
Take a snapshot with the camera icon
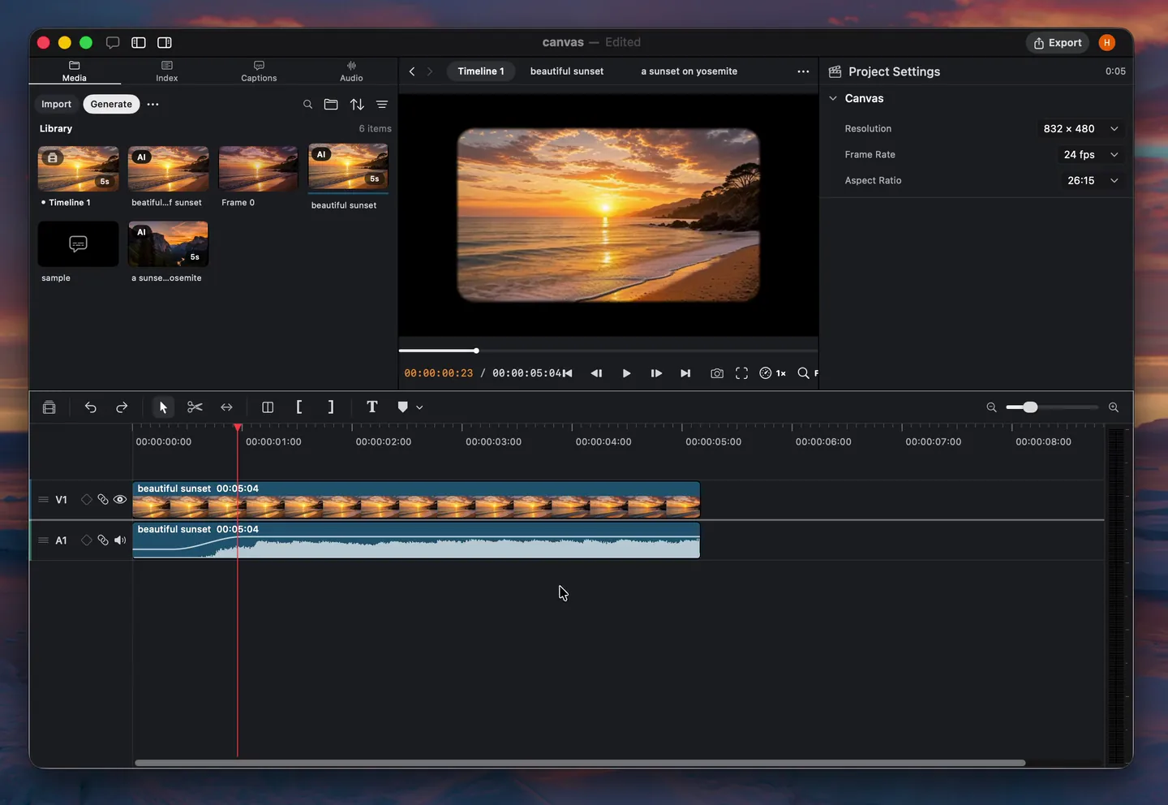click(x=717, y=373)
